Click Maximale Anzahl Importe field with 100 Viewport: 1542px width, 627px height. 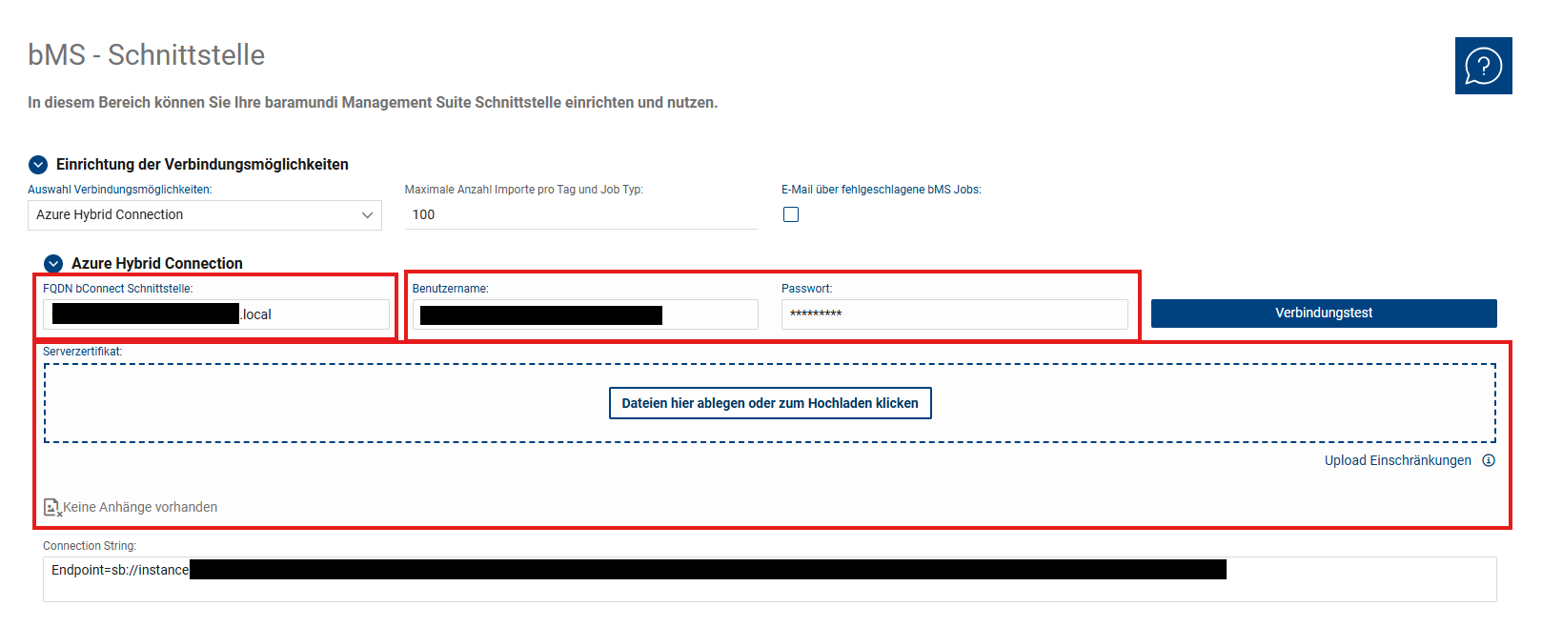[x=581, y=215]
